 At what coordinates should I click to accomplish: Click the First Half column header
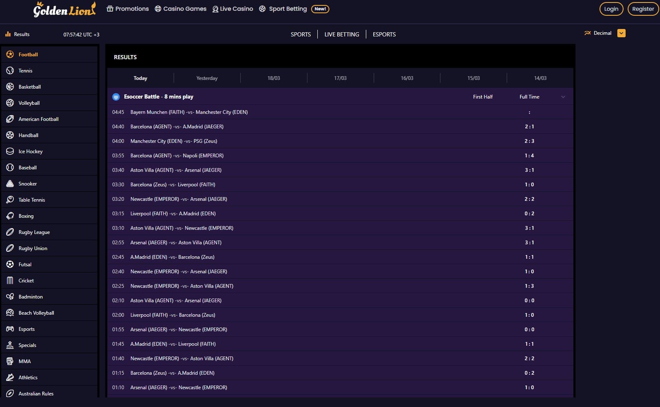point(483,97)
